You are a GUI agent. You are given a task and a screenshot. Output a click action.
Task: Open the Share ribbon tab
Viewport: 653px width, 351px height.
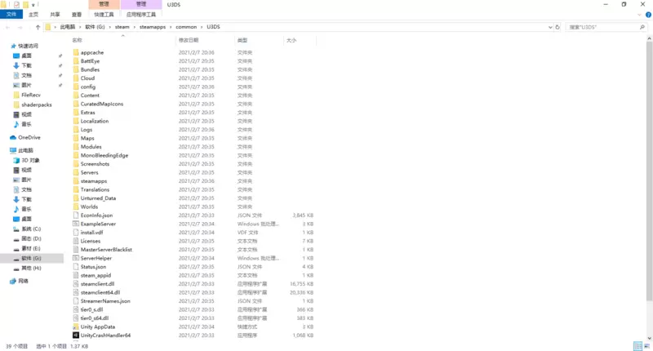[55, 15]
